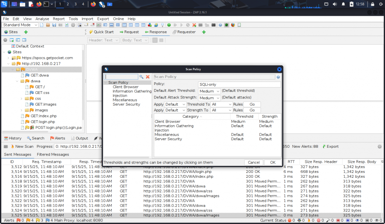Click the new context window icon in Sites toolbar
The image size is (385, 224).
pyautogui.click(x=12, y=40)
